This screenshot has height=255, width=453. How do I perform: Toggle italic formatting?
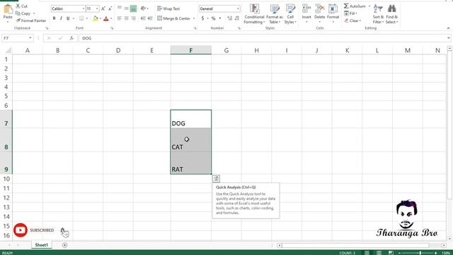[x=61, y=18]
